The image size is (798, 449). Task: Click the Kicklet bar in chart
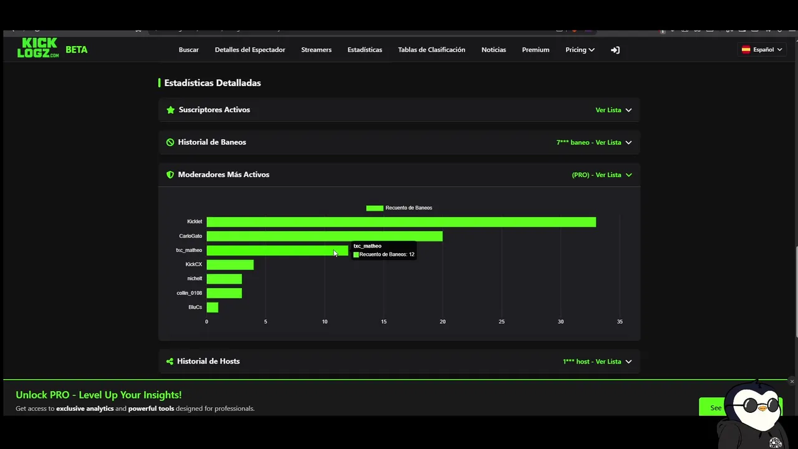pos(401,222)
